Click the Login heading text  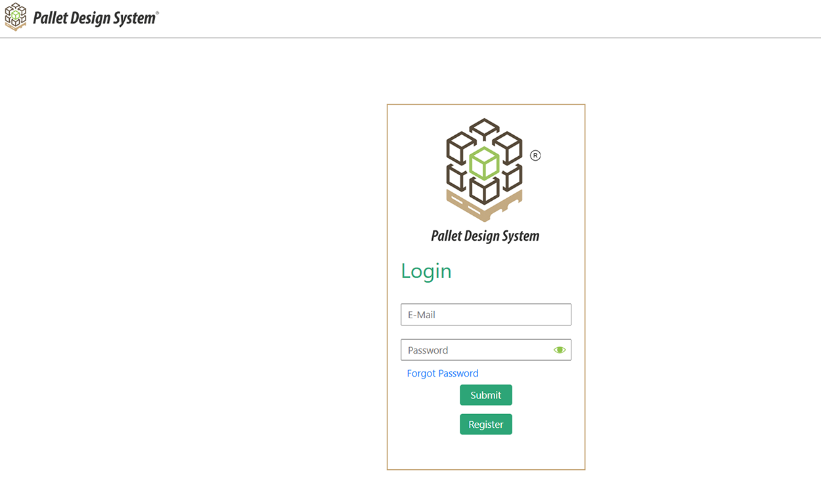point(426,270)
